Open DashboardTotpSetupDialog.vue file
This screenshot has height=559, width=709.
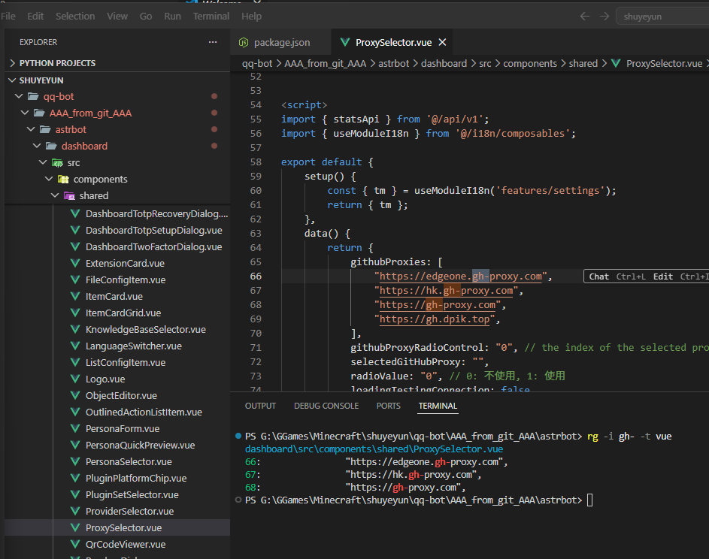(x=153, y=231)
